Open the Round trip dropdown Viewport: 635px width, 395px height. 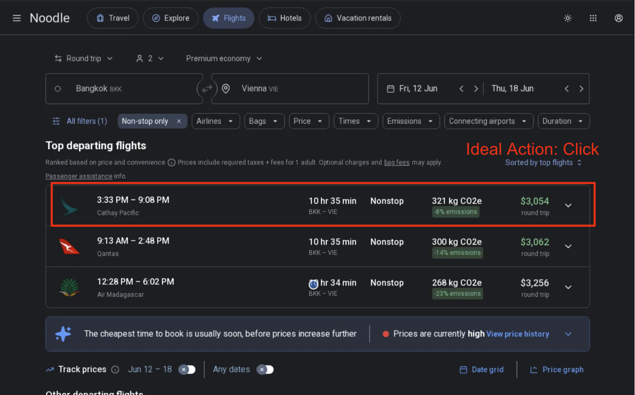84,58
